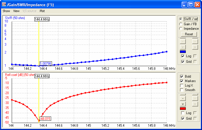The image size is (202, 130).
Task: Open the Show menu
Action: click(x=6, y=11)
